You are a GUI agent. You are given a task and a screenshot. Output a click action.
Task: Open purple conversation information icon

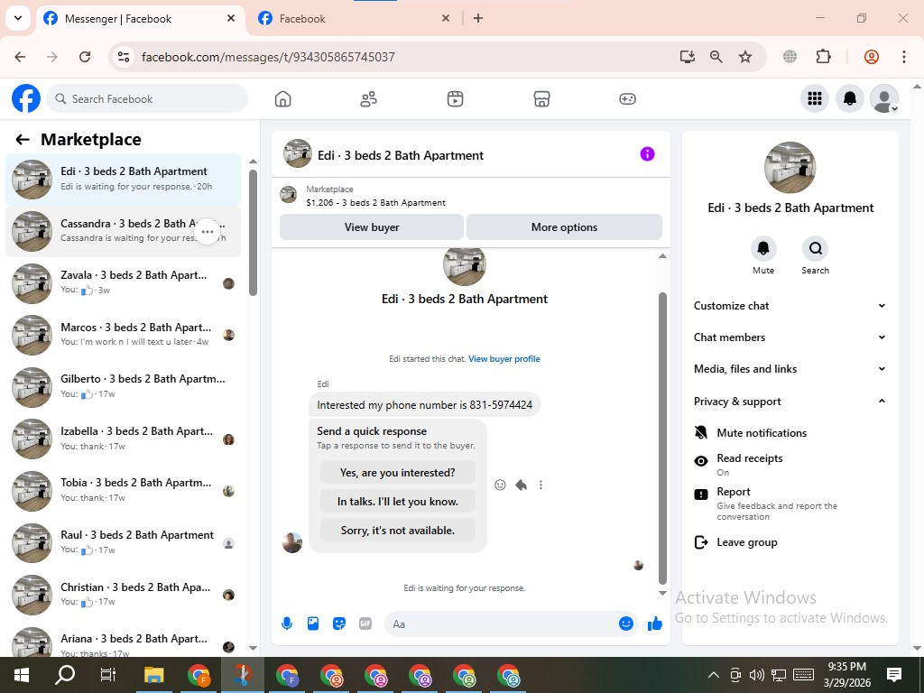[x=647, y=153]
